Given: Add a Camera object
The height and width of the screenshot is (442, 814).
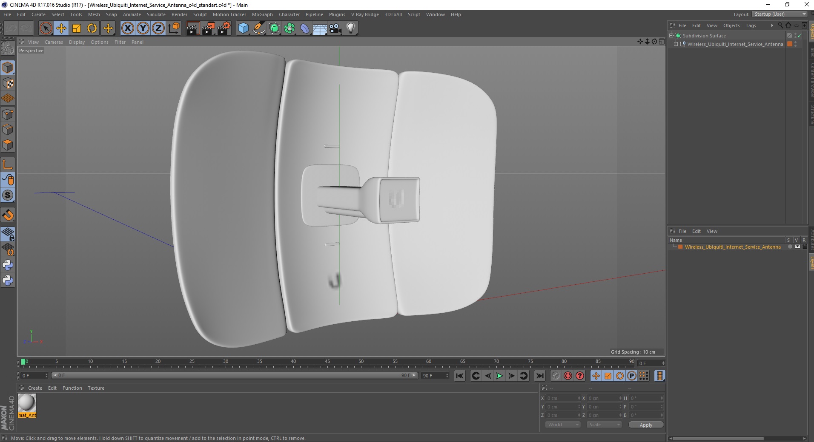Looking at the screenshot, I should pyautogui.click(x=335, y=28).
